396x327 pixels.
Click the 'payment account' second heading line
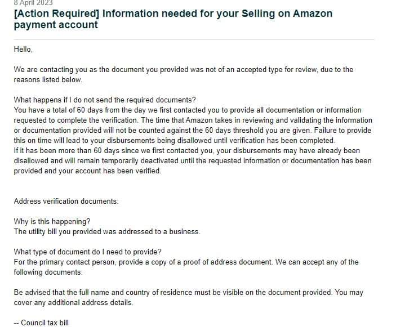tap(56, 25)
